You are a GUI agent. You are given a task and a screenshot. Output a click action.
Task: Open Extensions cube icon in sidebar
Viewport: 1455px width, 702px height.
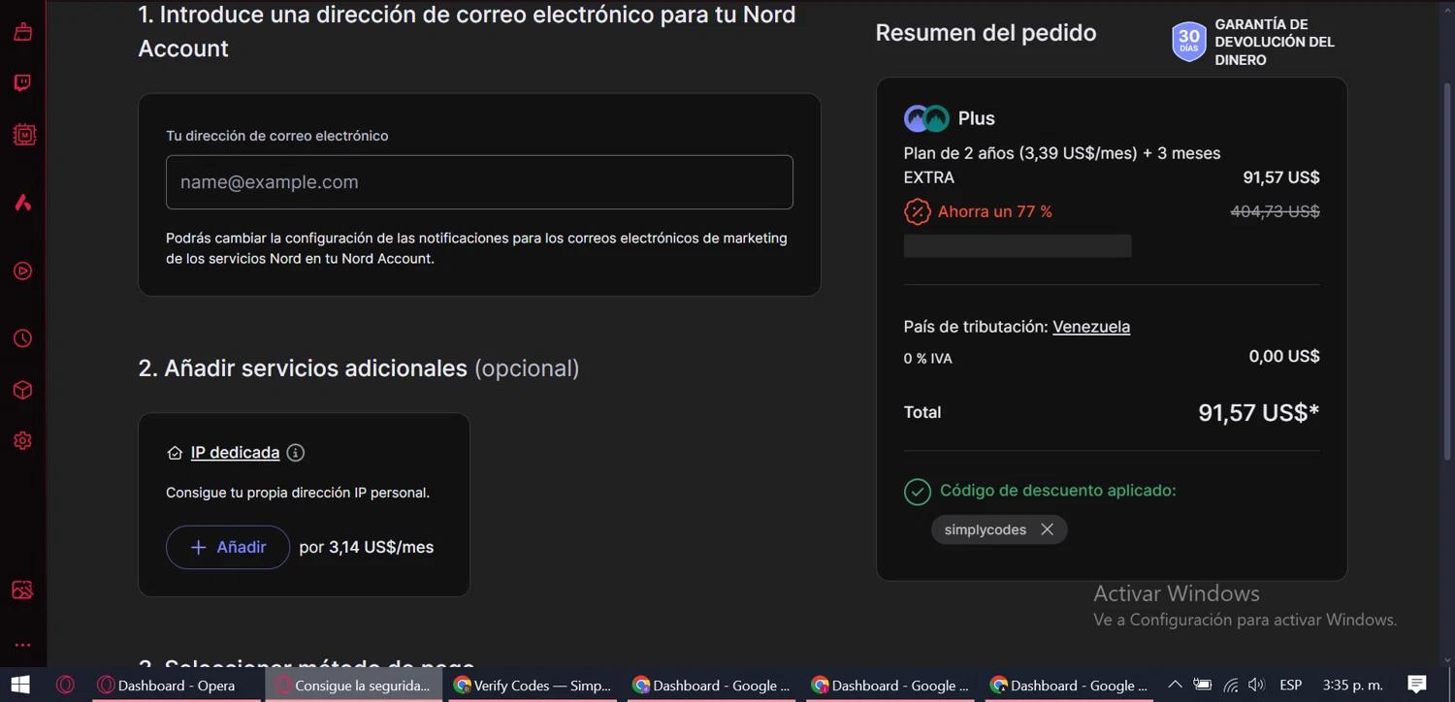[x=22, y=390]
